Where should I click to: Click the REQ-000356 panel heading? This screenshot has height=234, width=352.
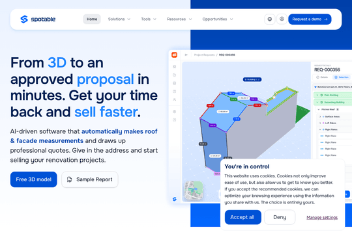(327, 70)
